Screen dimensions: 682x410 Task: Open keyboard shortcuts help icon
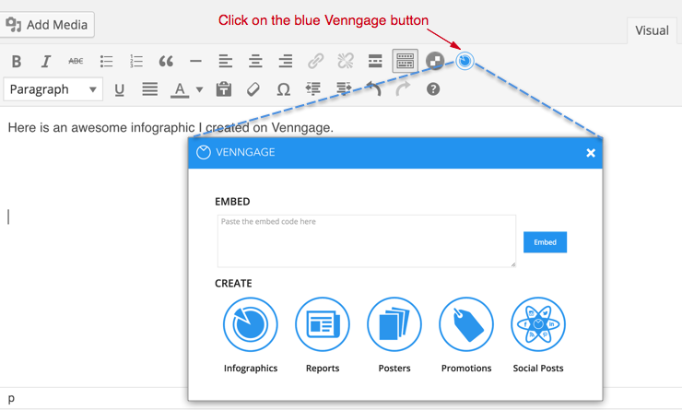pos(433,89)
